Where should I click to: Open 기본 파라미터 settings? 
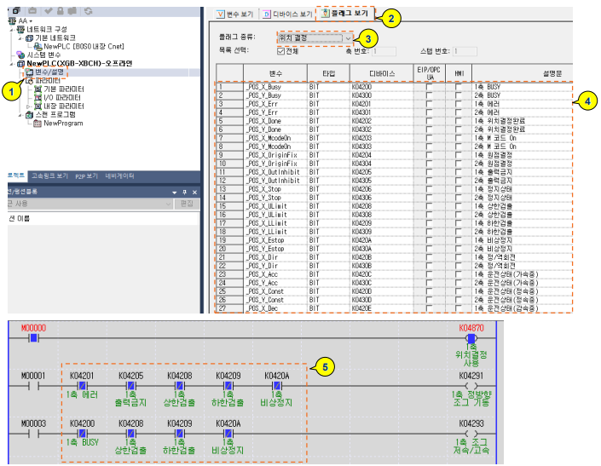pos(62,89)
